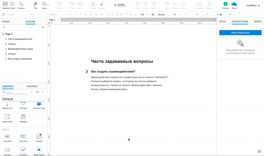Toggle italic formatting
264x156 pixels.
(91, 15)
